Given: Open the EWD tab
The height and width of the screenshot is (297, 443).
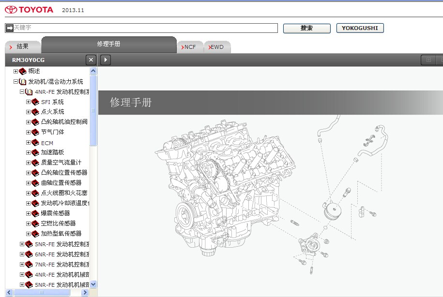Looking at the screenshot, I should point(217,47).
